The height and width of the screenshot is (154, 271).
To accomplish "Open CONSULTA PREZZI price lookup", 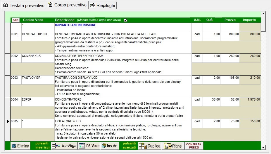I will tap(194, 146).
